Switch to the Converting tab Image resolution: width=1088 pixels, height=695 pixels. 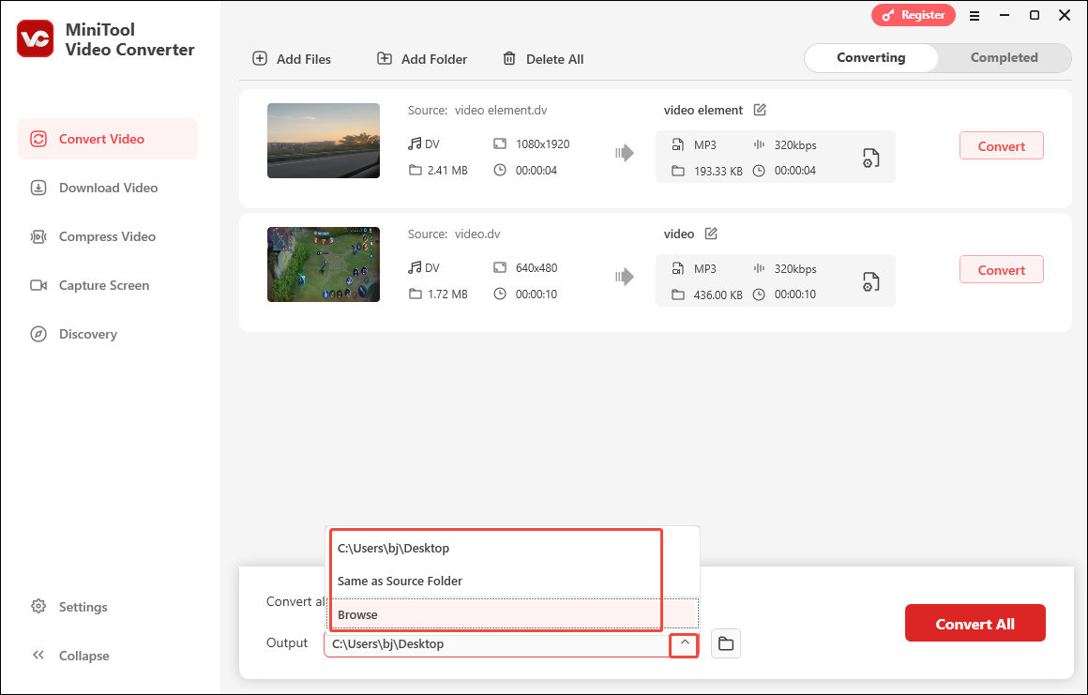(870, 57)
